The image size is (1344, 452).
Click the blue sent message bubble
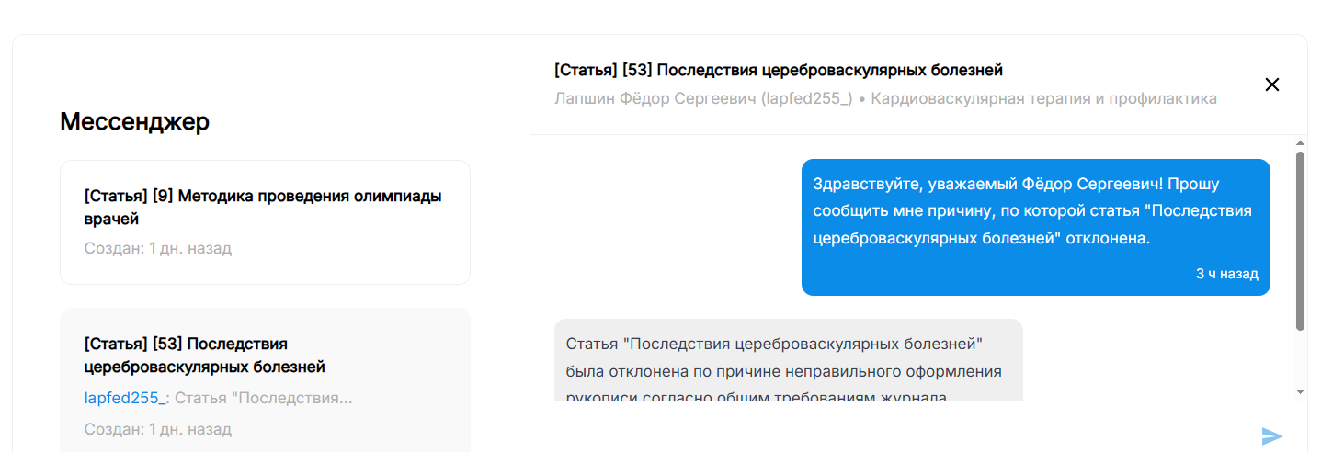click(1035, 227)
